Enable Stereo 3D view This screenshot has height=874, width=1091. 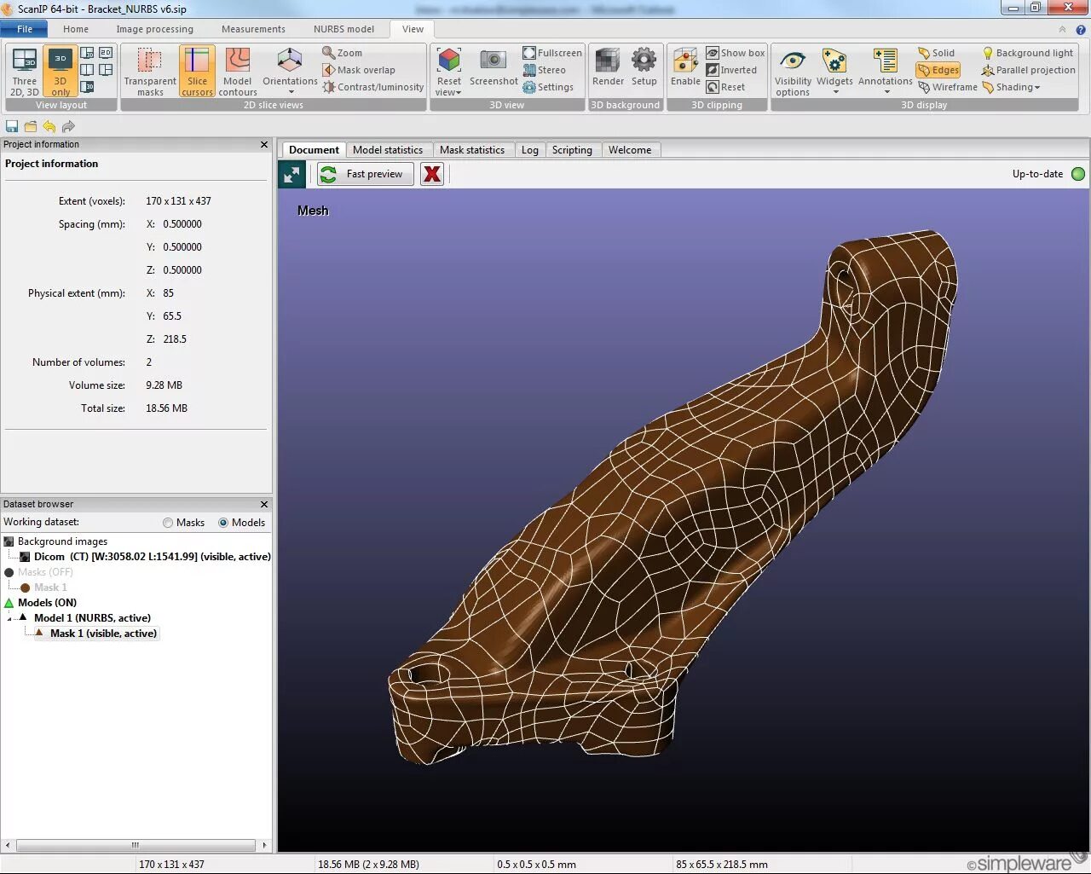click(x=545, y=70)
